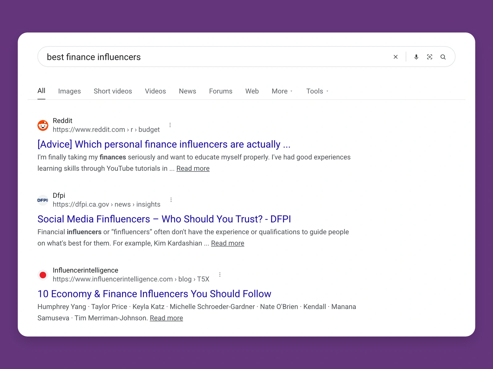Switch to the Forums tab
The height and width of the screenshot is (369, 493).
221,91
